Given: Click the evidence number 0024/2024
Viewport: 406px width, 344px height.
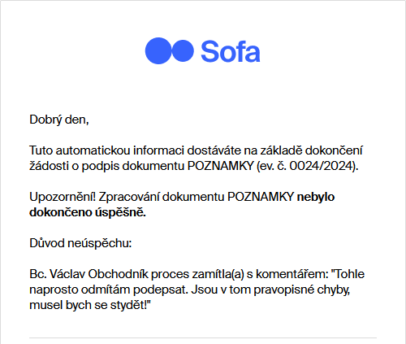Looking at the screenshot, I should [x=322, y=166].
